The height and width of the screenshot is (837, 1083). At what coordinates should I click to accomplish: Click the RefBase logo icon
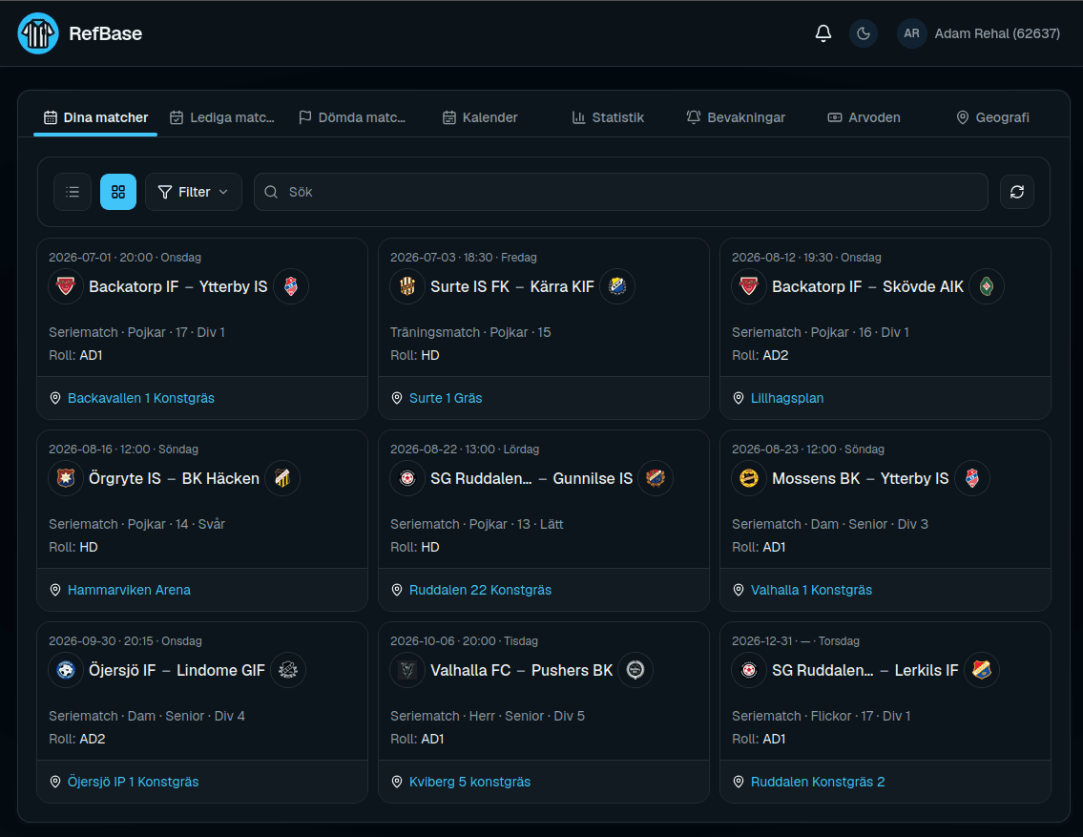tap(38, 33)
